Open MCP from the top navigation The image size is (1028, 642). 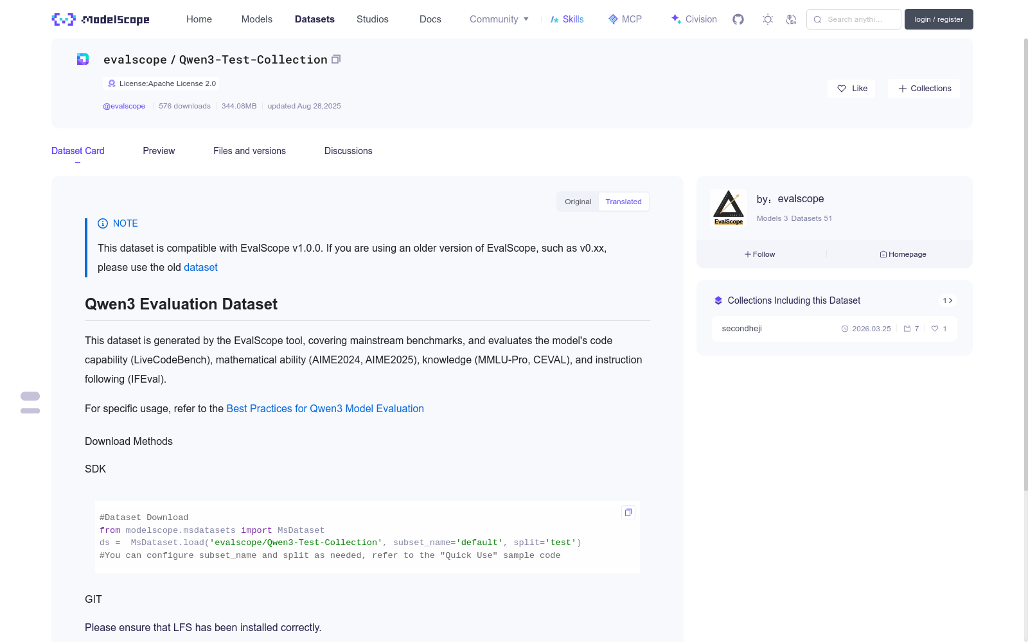point(625,19)
